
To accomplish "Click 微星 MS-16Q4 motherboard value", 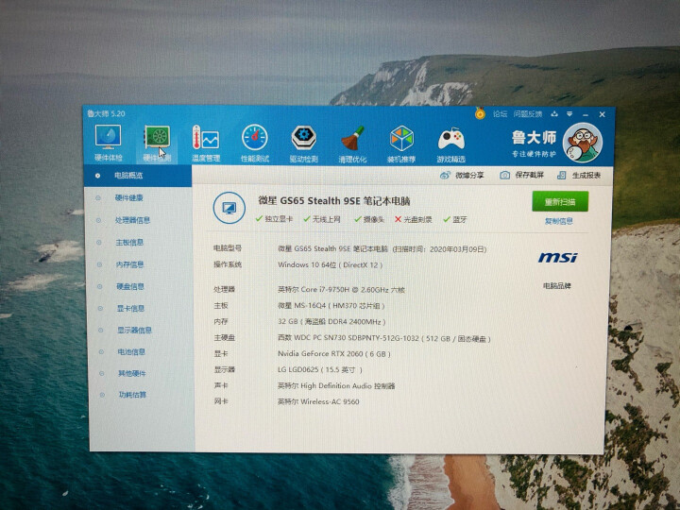I will click(x=331, y=306).
